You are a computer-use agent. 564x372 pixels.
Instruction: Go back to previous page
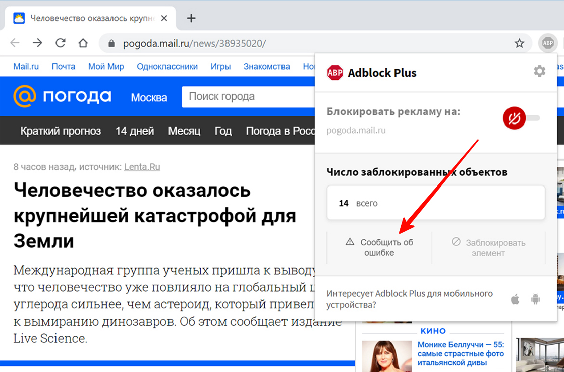tap(15, 43)
